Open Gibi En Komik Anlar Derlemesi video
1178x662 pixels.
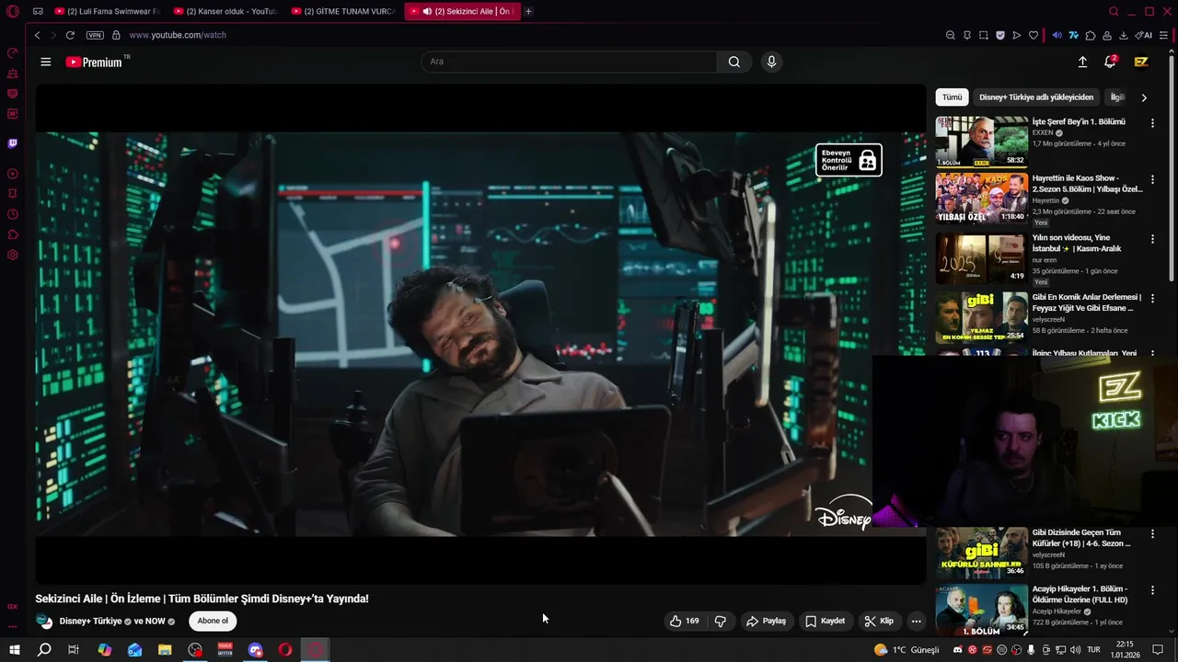tap(1087, 302)
